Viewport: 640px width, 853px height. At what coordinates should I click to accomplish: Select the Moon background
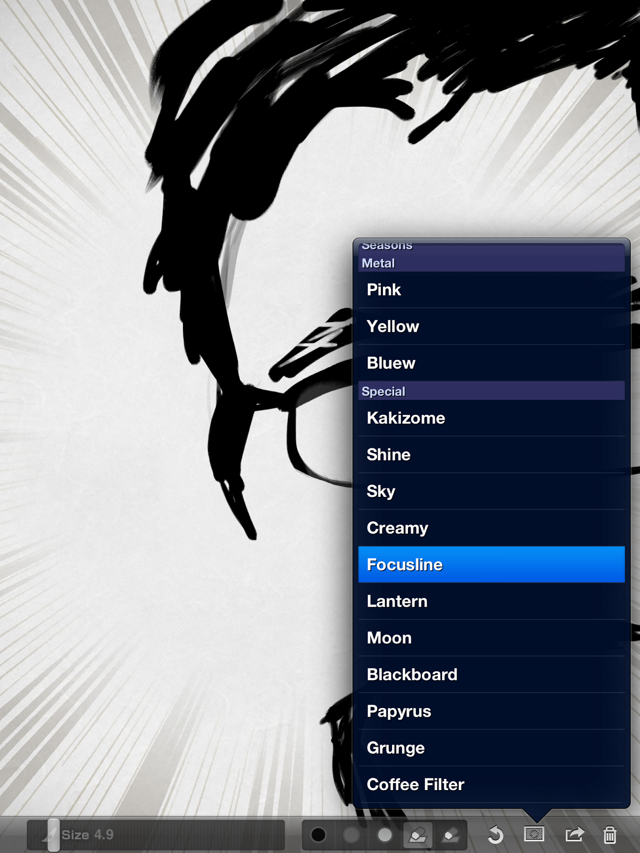[x=491, y=638]
